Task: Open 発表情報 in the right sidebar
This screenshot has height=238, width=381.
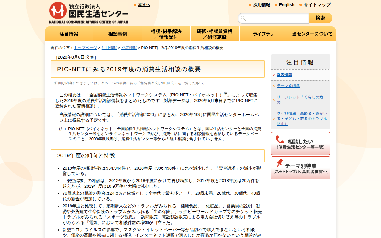Action: [285, 75]
